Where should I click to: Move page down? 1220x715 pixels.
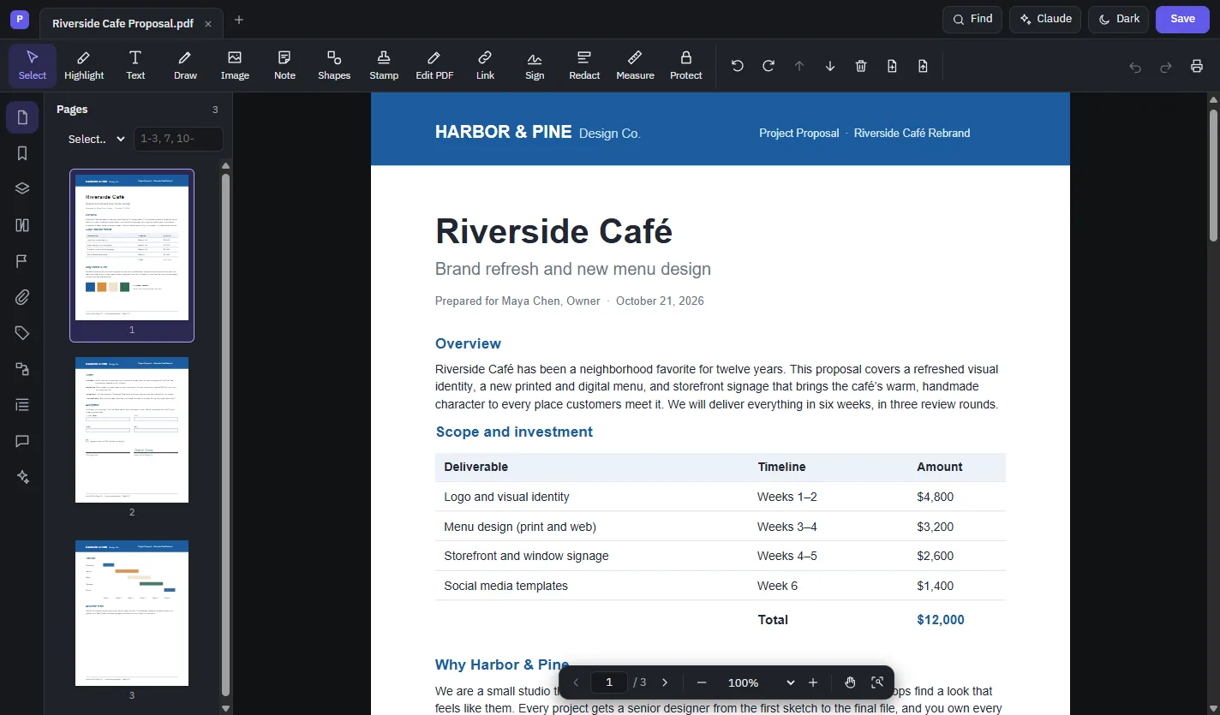pyautogui.click(x=830, y=66)
